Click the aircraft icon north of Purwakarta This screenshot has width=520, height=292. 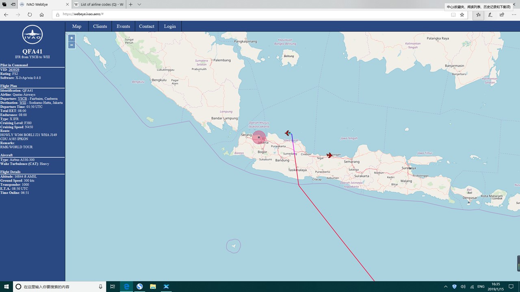288,133
